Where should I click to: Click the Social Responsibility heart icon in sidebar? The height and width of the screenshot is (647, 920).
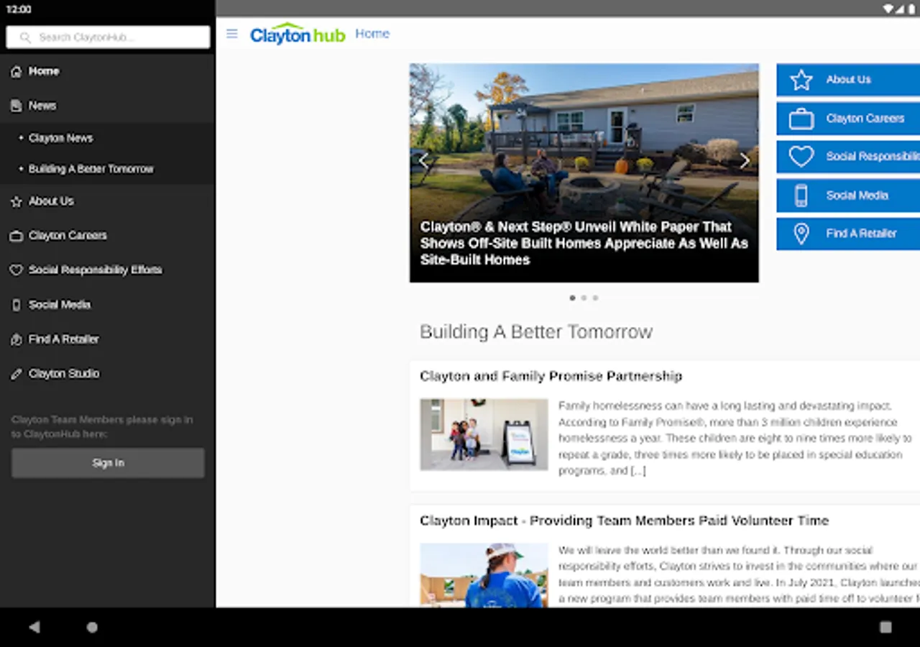pos(17,270)
